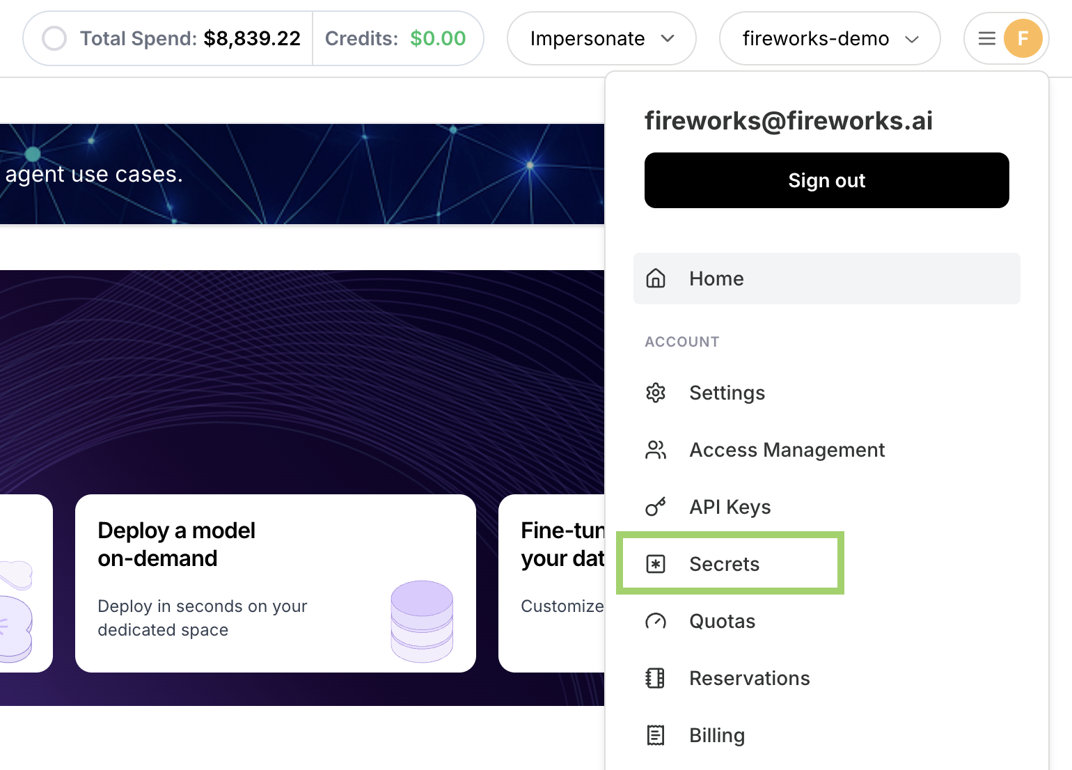Image resolution: width=1072 pixels, height=770 pixels.
Task: Click the Reservations ticket icon
Action: pyautogui.click(x=656, y=678)
